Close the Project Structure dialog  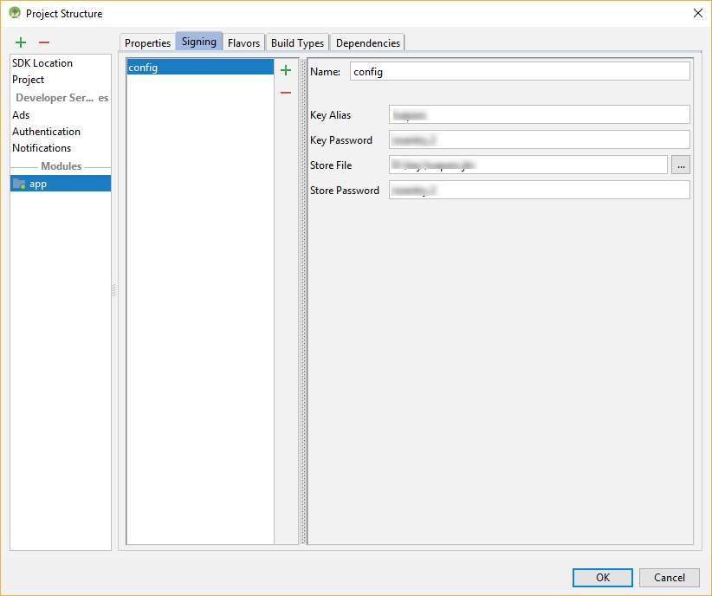click(x=697, y=13)
